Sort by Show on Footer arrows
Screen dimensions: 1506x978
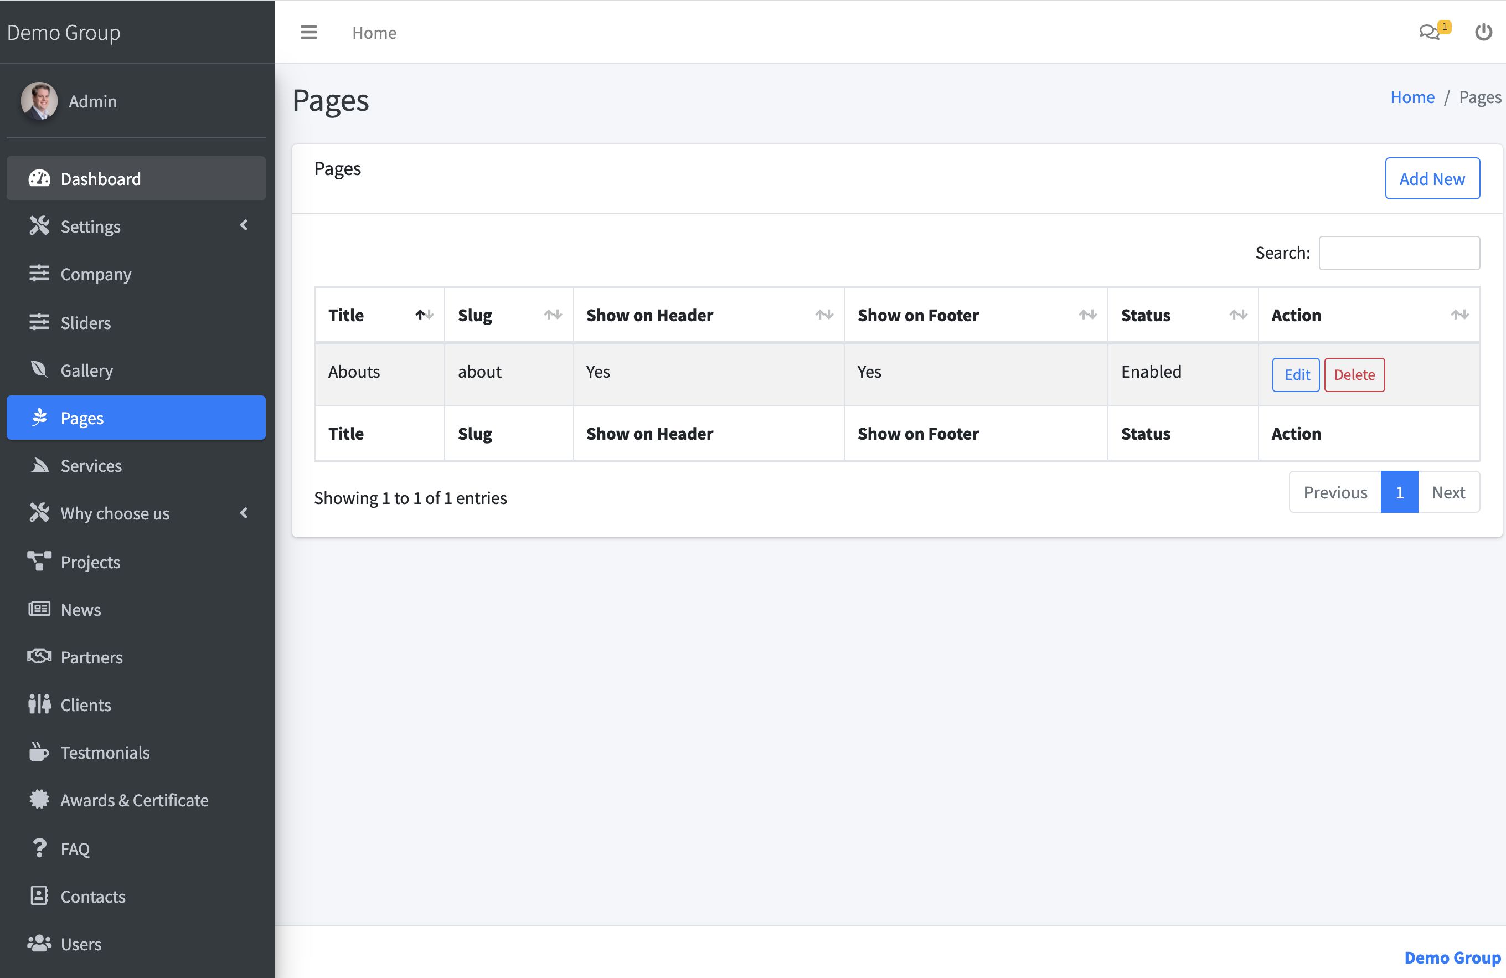pyautogui.click(x=1088, y=315)
